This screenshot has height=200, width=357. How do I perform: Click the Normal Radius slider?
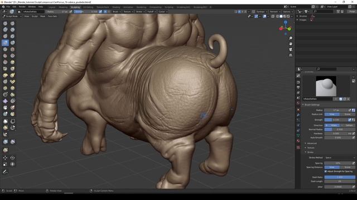[340, 129]
